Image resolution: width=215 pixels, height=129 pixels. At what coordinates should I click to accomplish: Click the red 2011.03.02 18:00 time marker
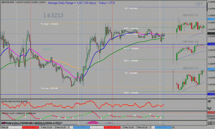[112, 128]
